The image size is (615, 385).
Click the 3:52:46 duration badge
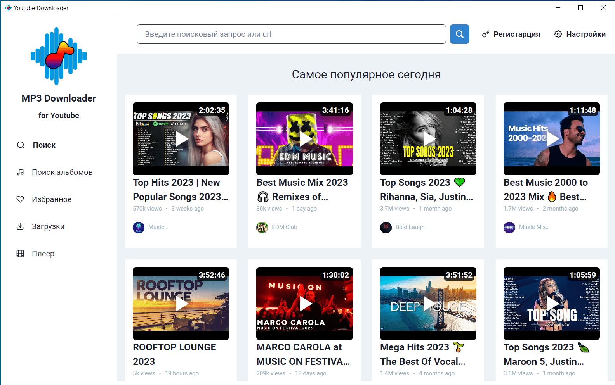click(x=212, y=275)
